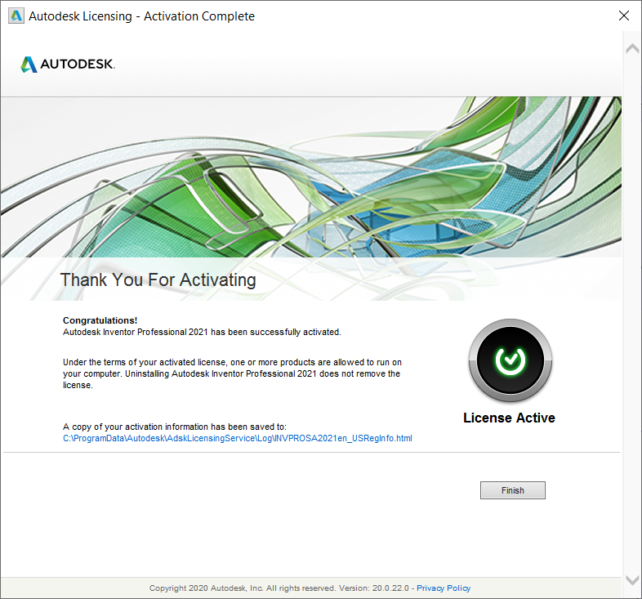The height and width of the screenshot is (599, 642).
Task: Click the Congratulations! bold text
Action: point(100,320)
